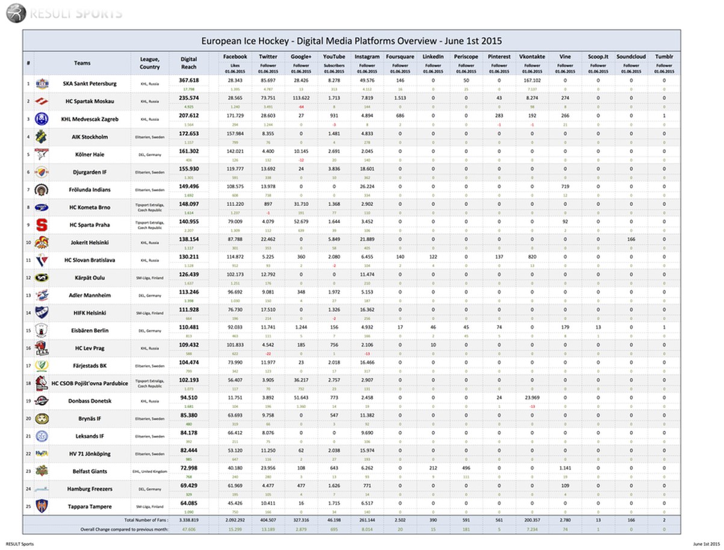Image resolution: width=724 pixels, height=550 pixels.
Task: Click the Vkontakte value '23.969'
Action: click(x=532, y=398)
